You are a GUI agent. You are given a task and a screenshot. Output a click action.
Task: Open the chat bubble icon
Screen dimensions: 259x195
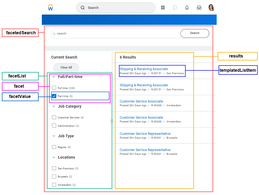pos(175,8)
